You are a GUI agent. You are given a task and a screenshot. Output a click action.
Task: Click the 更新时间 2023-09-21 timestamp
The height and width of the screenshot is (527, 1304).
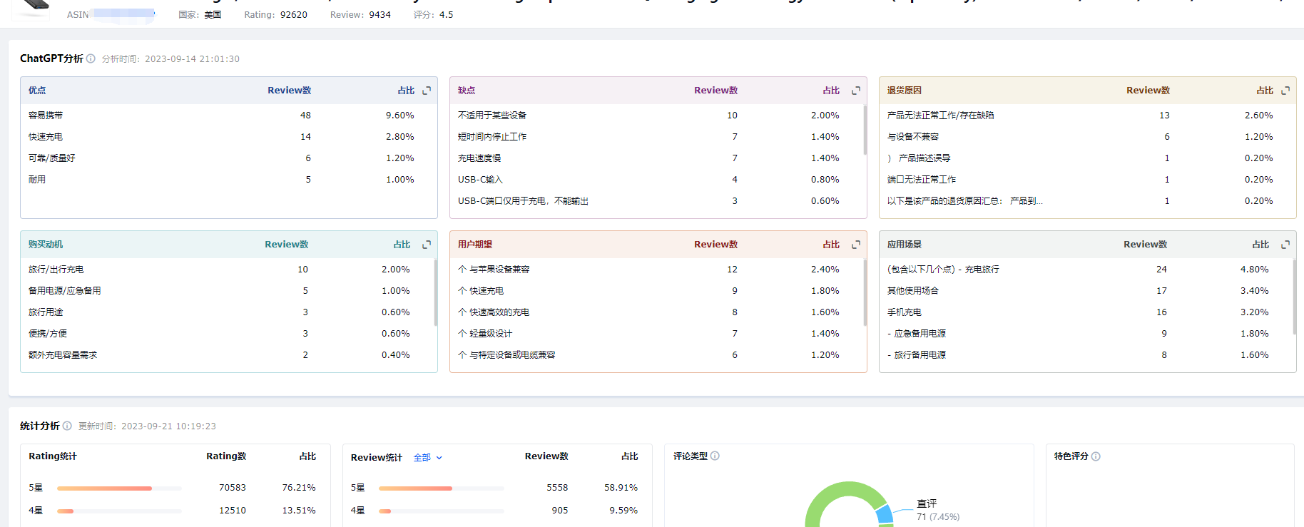point(147,426)
